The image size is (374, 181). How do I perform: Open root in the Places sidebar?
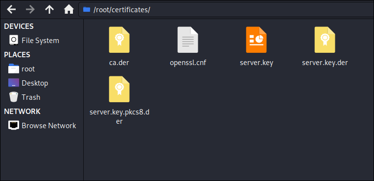click(28, 69)
